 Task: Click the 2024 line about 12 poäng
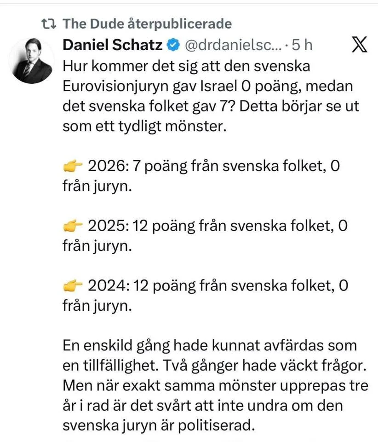(x=206, y=296)
